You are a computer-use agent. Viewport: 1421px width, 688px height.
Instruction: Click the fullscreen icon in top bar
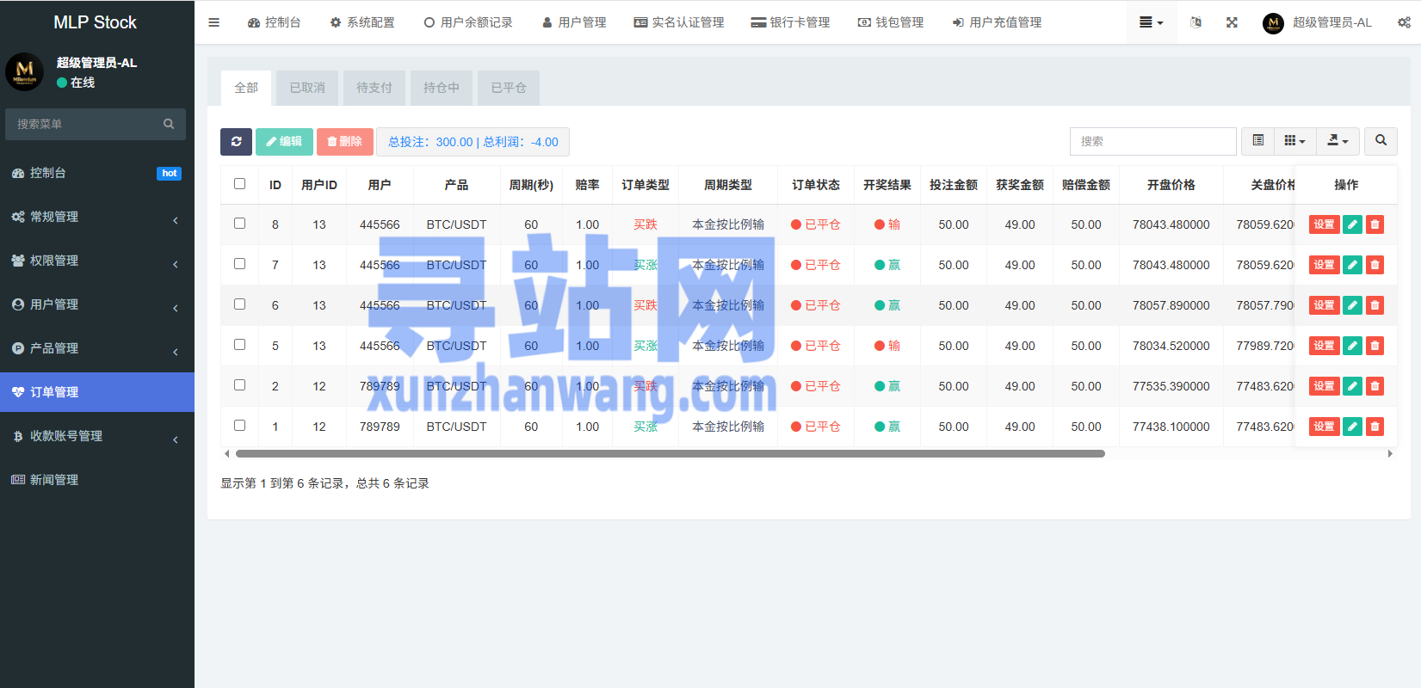coord(1232,22)
